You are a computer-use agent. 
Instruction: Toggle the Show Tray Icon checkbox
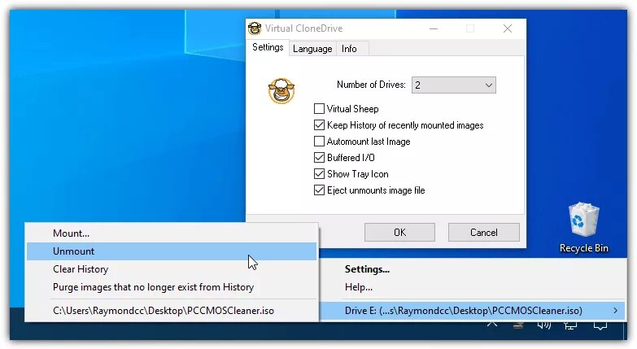point(319,174)
